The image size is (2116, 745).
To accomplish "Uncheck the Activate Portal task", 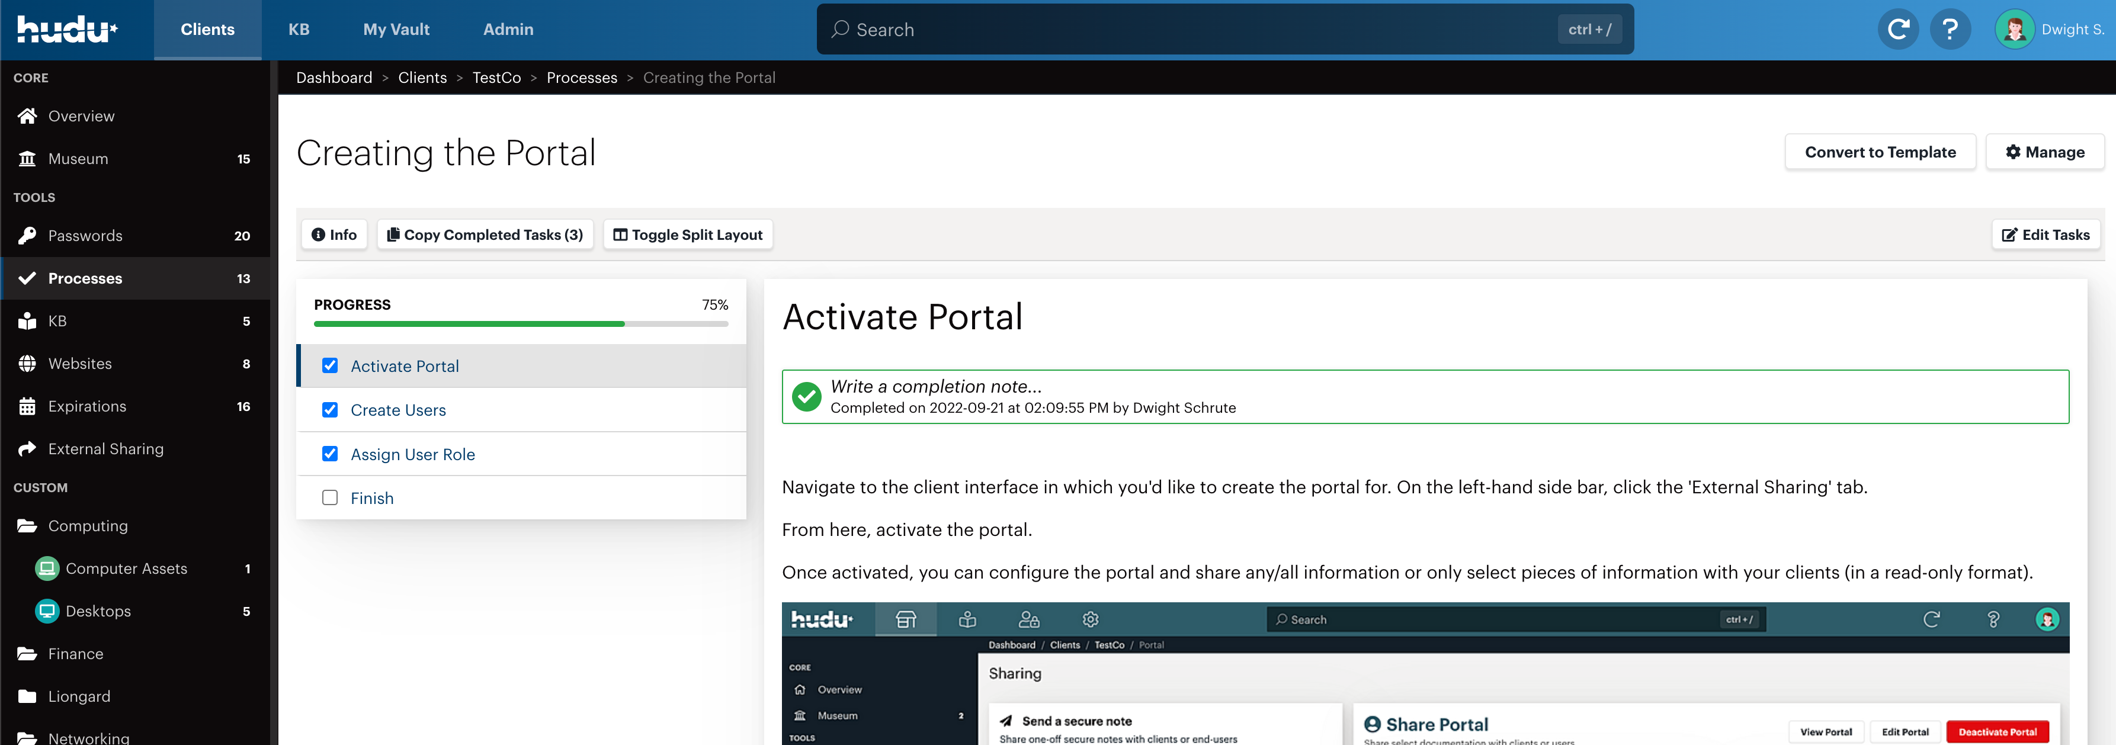I will (x=330, y=365).
